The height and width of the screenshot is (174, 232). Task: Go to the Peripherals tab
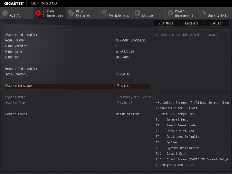click(x=116, y=13)
